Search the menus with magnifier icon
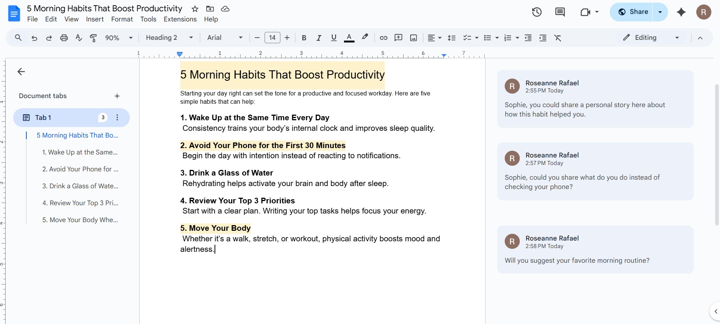720x324 pixels. pyautogui.click(x=18, y=38)
